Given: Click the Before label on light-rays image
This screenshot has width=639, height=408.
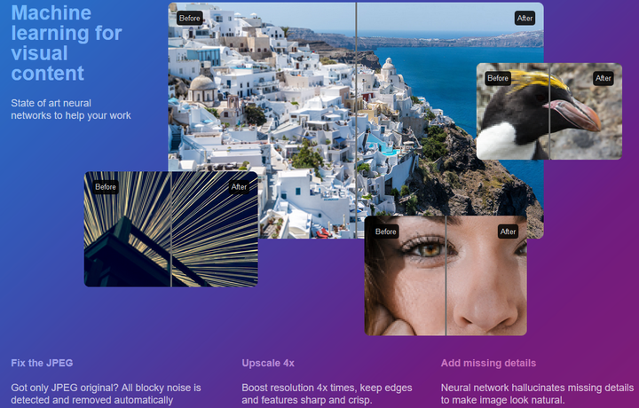Looking at the screenshot, I should (106, 187).
